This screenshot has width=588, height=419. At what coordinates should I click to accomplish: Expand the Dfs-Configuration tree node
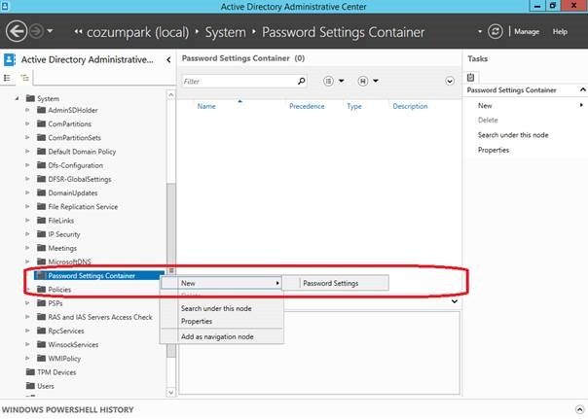click(27, 165)
